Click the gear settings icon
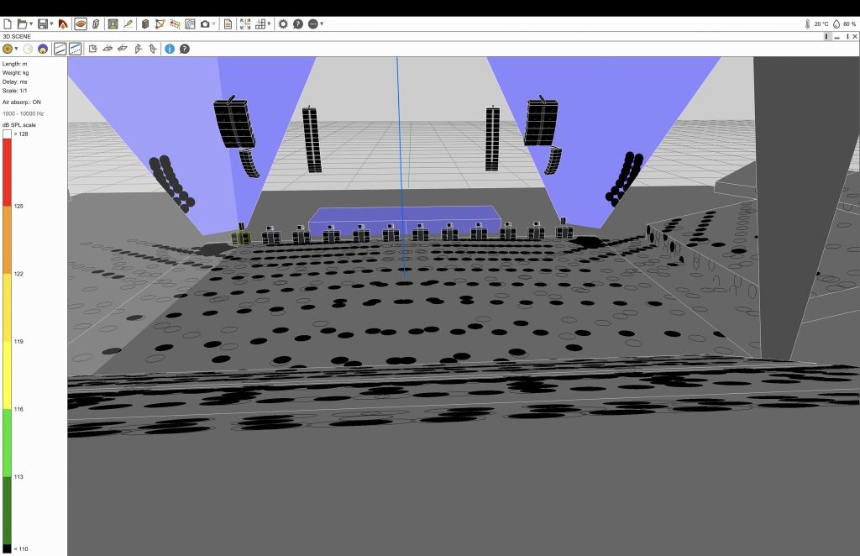The width and height of the screenshot is (860, 556). click(283, 24)
